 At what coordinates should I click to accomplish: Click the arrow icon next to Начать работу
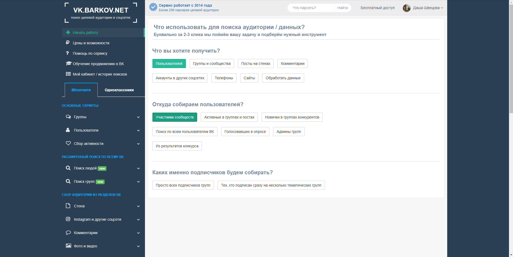[68, 32]
